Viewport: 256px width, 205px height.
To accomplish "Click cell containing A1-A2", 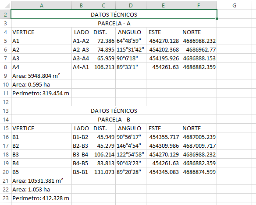I will 81,41.
